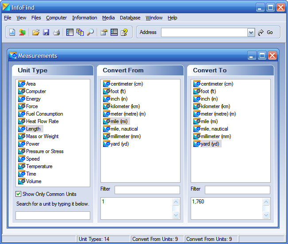This screenshot has width=288, height=244.
Task: Click inside the Address input field
Action: point(204,33)
